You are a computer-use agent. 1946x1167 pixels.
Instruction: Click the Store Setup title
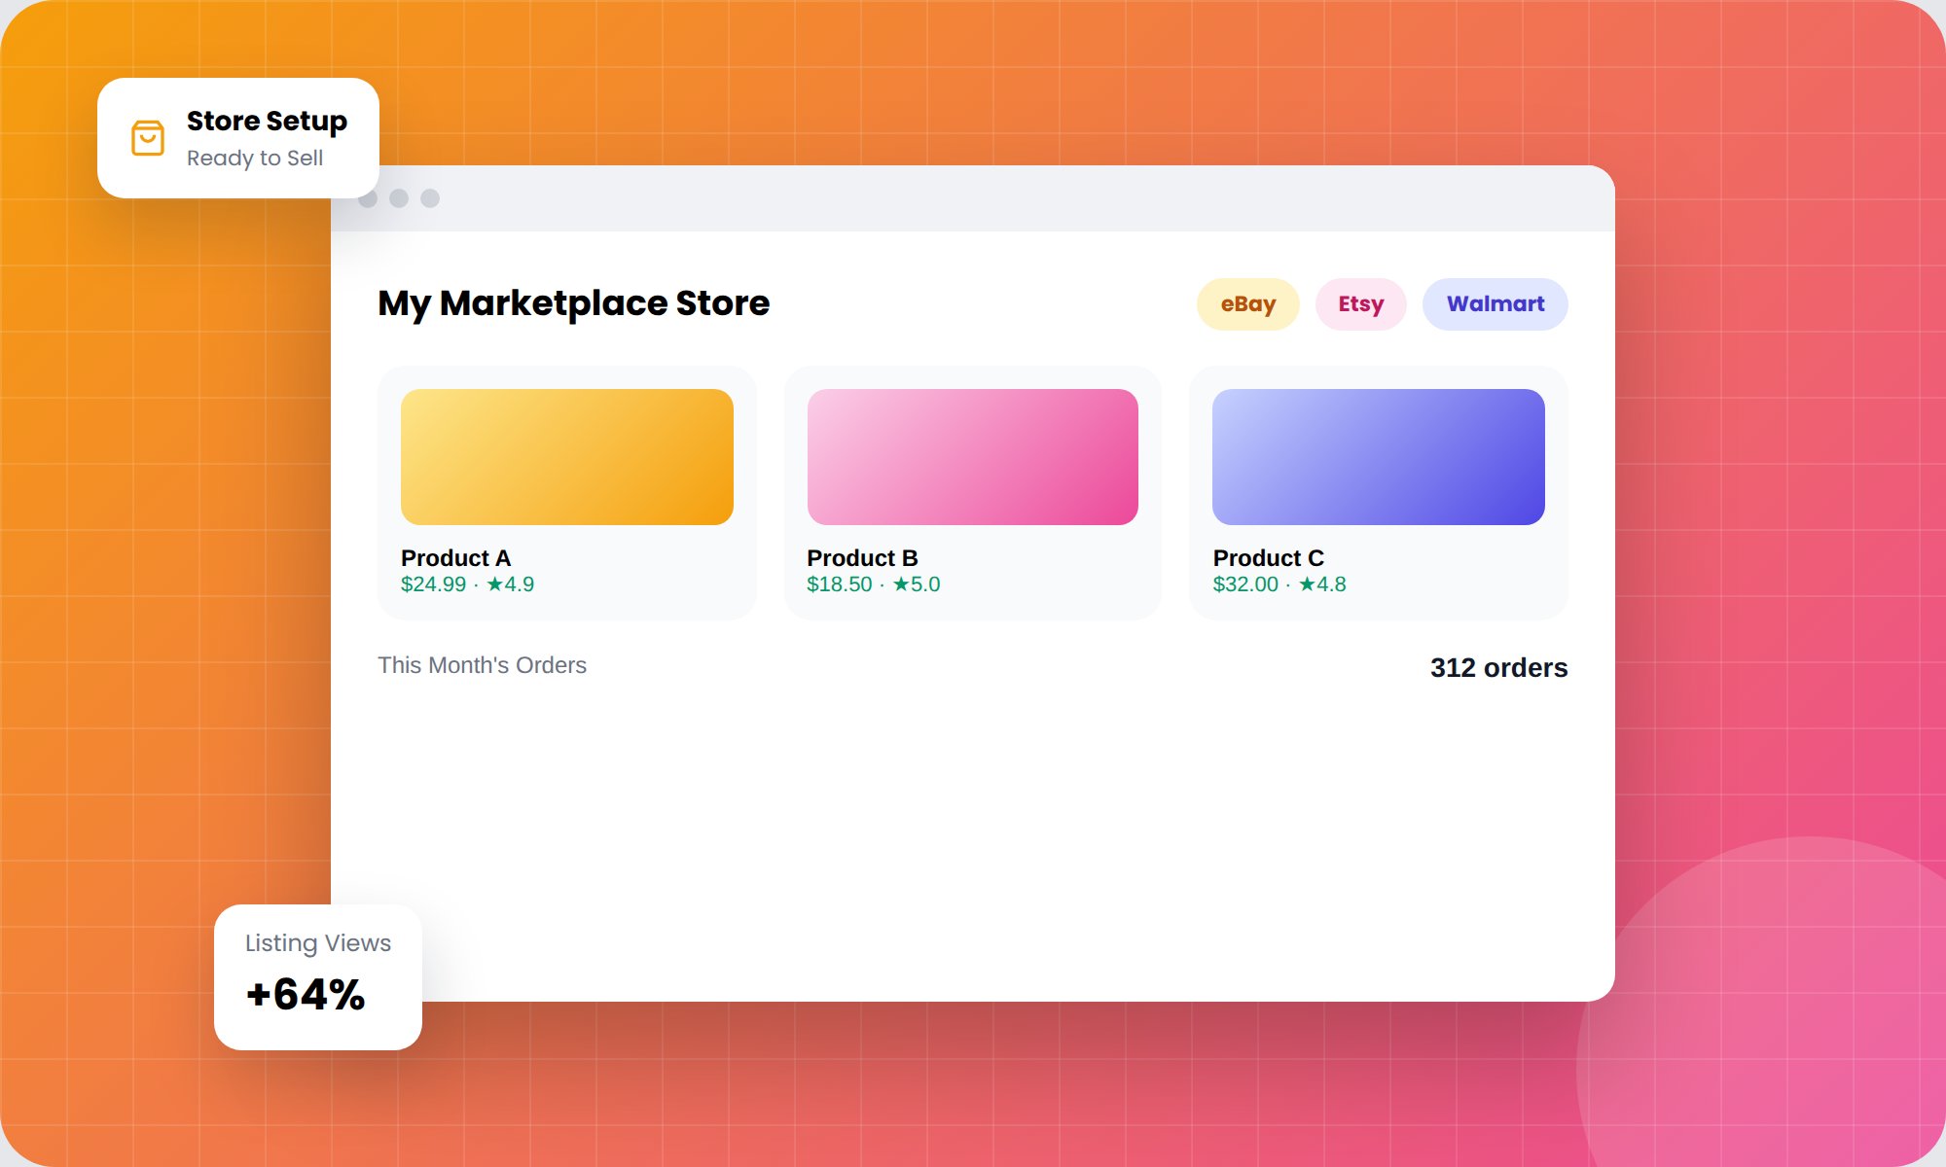[x=267, y=122]
